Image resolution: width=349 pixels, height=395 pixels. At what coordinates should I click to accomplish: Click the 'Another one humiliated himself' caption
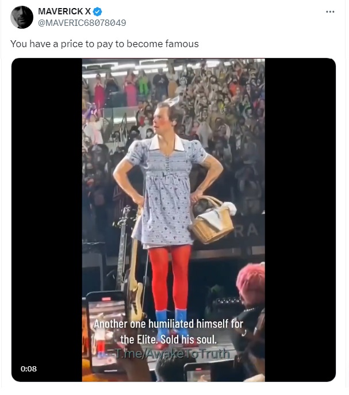click(x=168, y=324)
